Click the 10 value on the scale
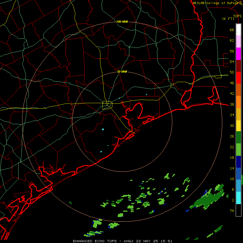Screen dimensions: 243x243 click(x=232, y=179)
